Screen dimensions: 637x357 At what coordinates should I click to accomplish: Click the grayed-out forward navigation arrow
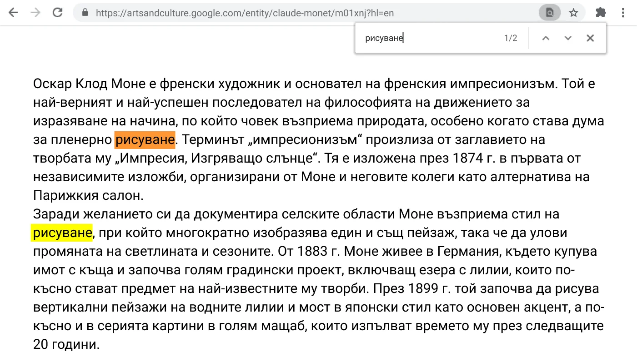(x=35, y=12)
